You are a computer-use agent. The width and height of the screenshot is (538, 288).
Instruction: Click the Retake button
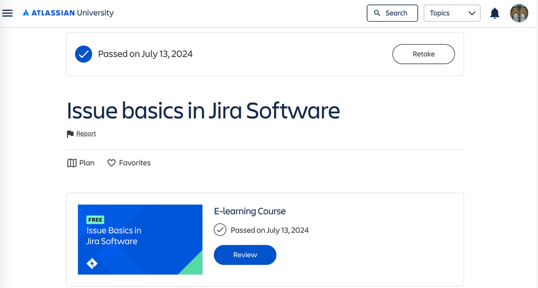(x=423, y=54)
